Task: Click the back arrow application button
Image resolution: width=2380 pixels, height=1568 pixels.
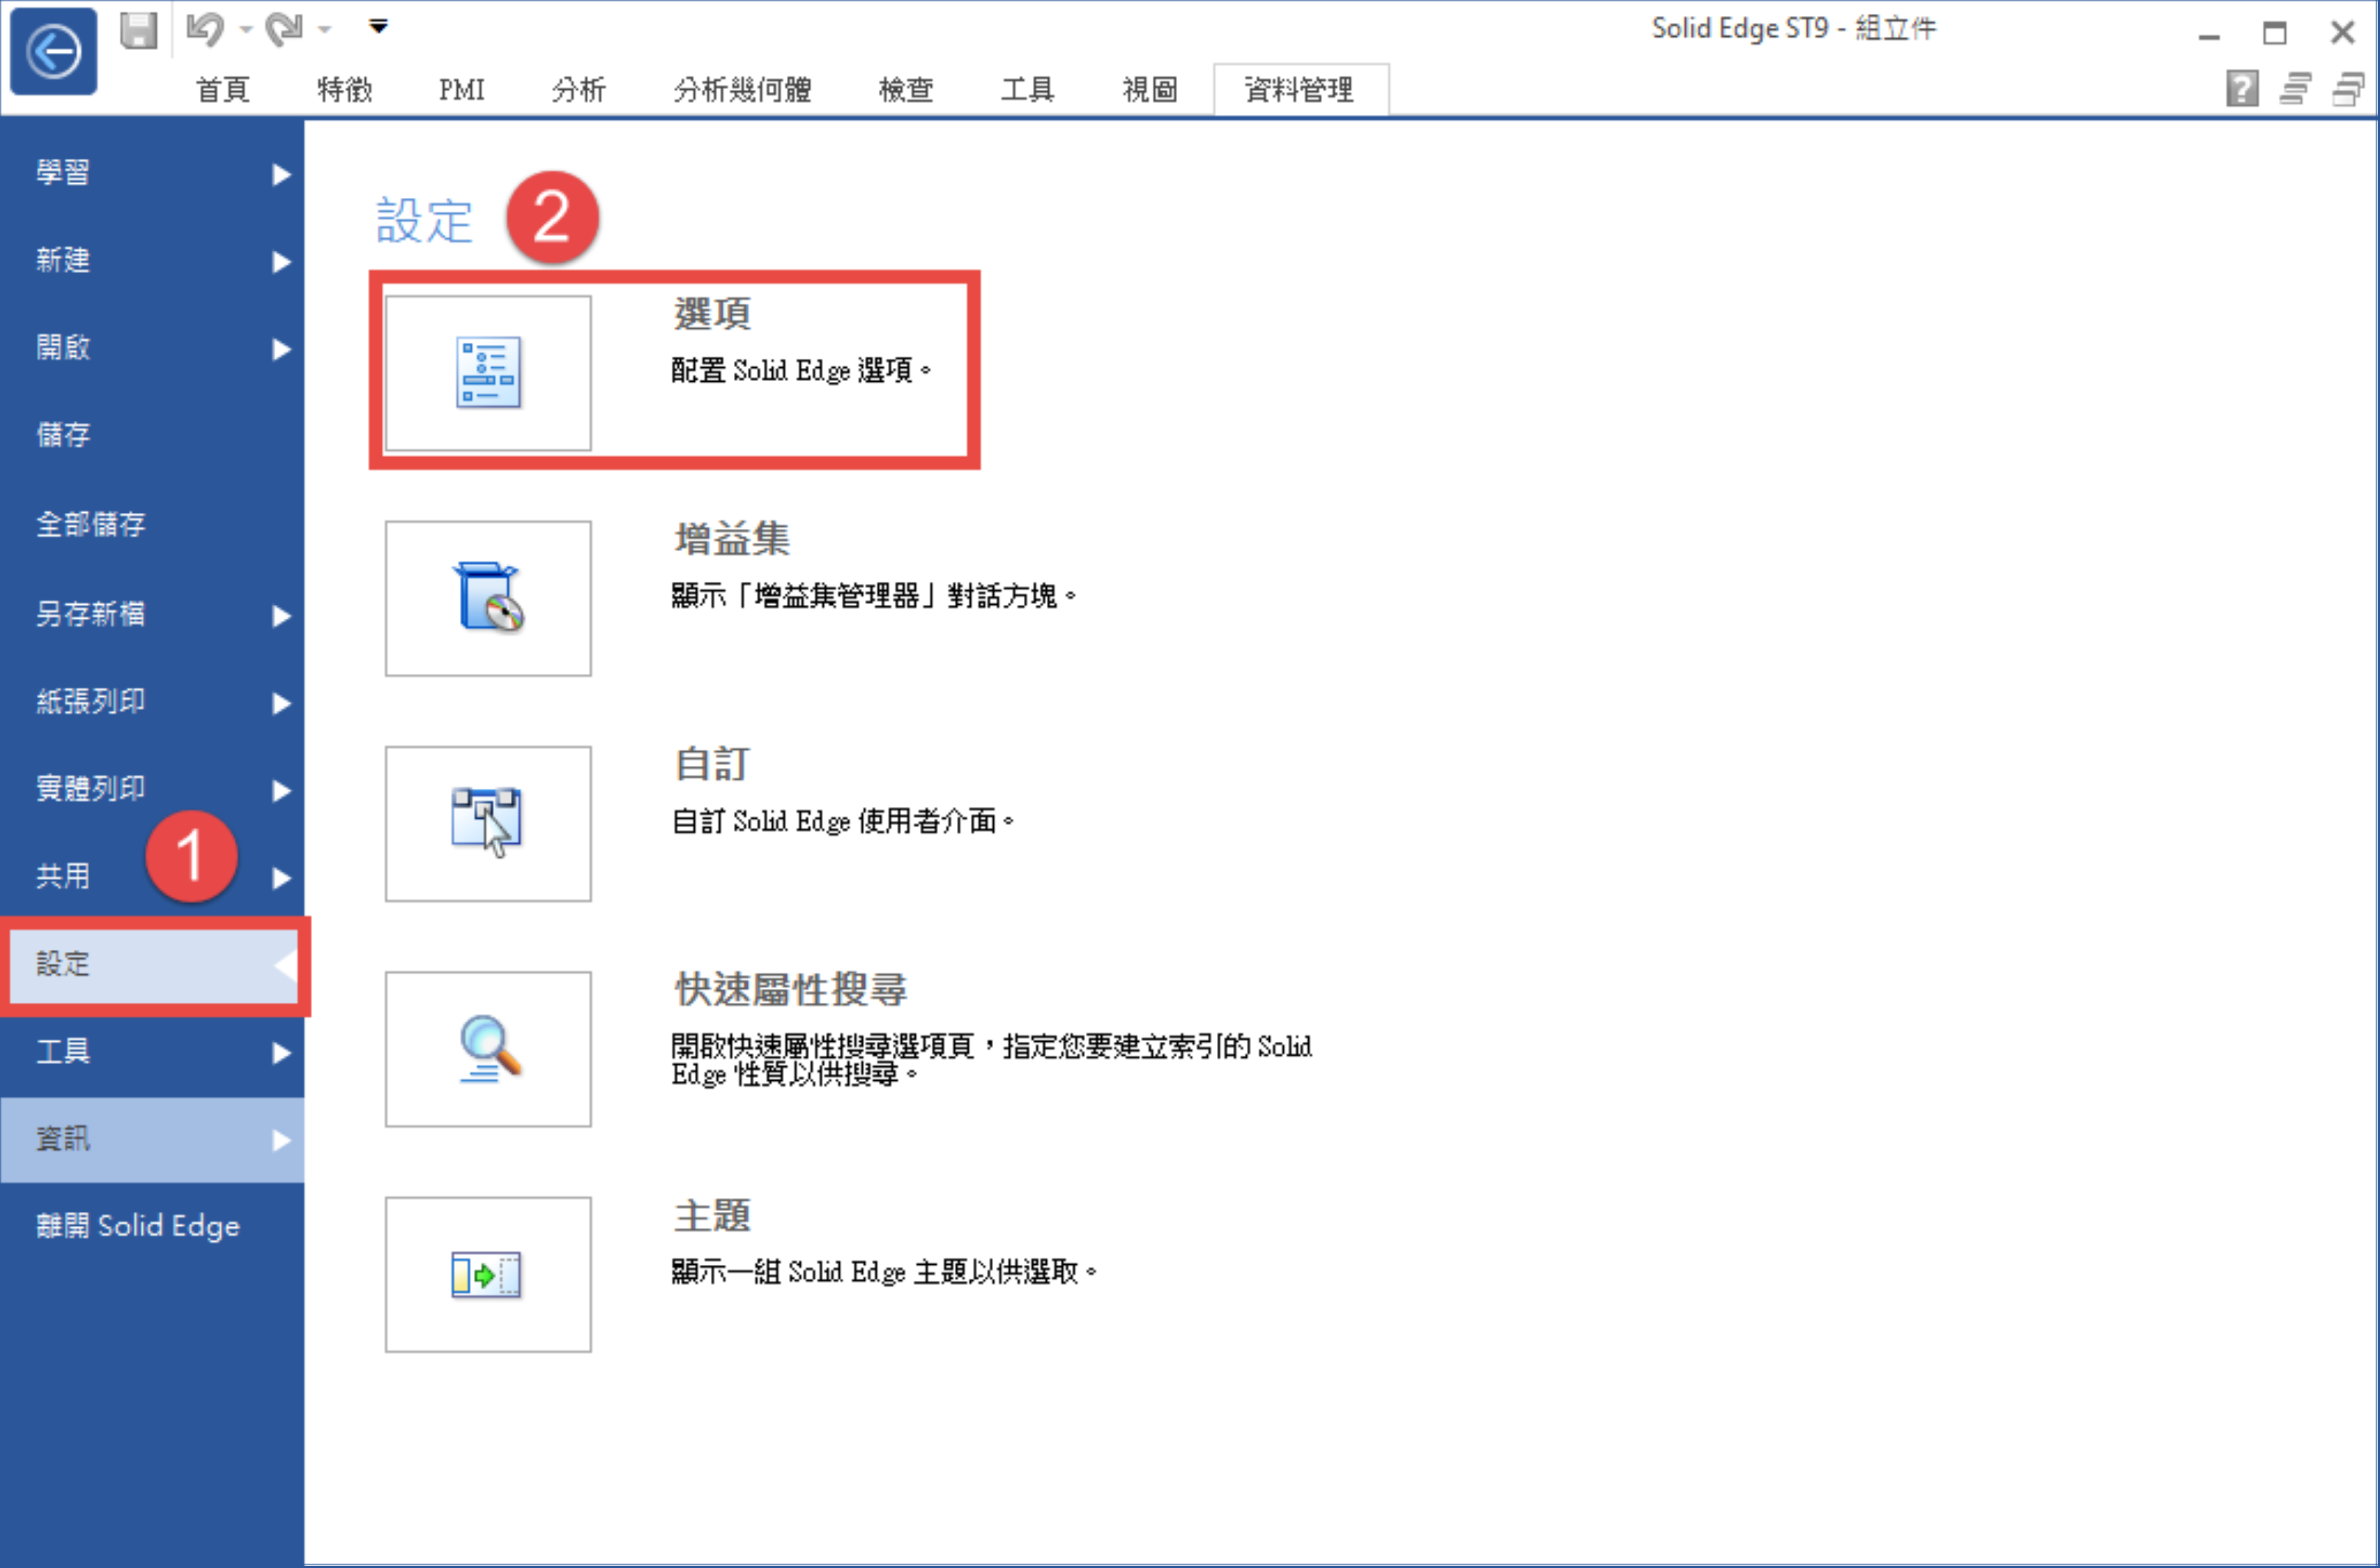Action: [x=53, y=51]
